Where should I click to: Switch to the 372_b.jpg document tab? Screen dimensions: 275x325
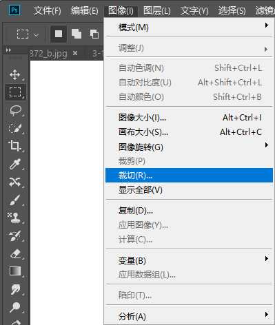pyautogui.click(x=49, y=54)
